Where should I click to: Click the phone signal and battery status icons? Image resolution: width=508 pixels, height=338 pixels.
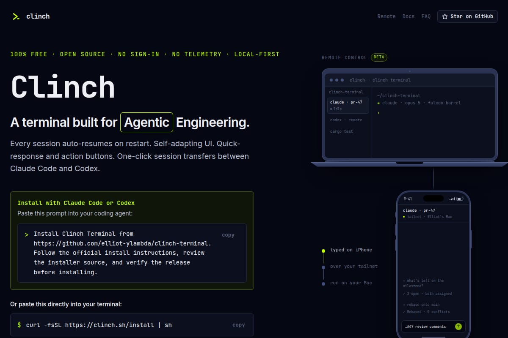click(x=456, y=199)
